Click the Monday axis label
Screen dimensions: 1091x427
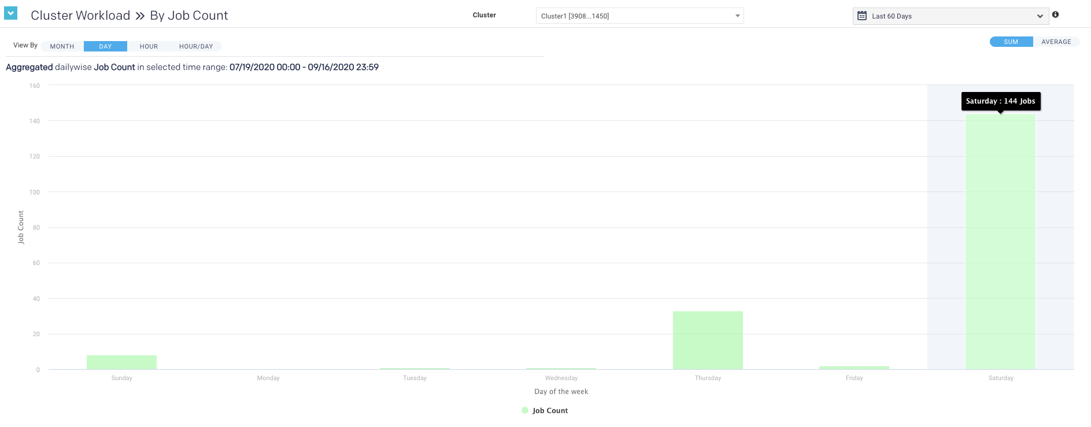268,378
